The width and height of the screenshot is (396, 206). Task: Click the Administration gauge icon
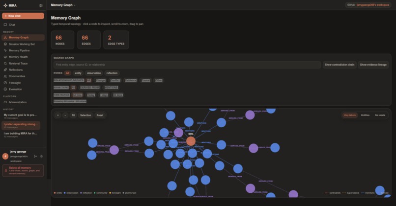5,102
